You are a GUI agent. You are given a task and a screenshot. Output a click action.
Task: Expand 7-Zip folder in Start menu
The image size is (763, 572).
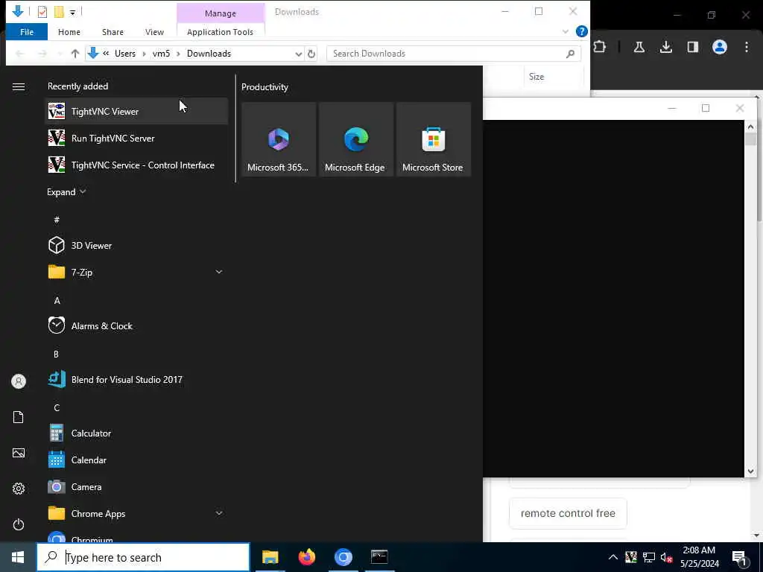(219, 272)
